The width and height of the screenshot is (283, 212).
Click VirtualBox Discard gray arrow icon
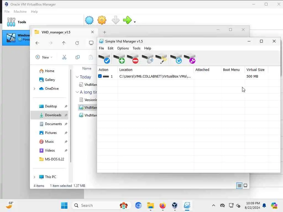116,20
